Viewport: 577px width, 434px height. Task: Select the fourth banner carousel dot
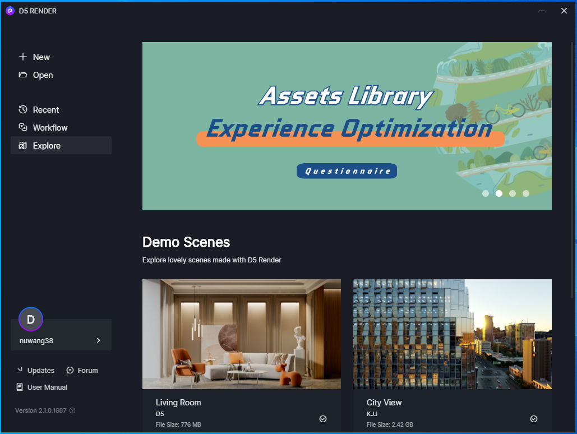526,193
